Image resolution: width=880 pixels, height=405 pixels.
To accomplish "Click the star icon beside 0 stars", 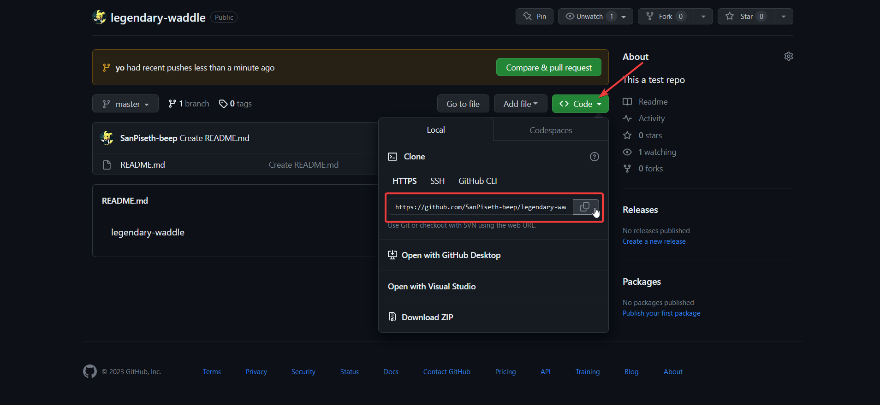I will pyautogui.click(x=627, y=135).
